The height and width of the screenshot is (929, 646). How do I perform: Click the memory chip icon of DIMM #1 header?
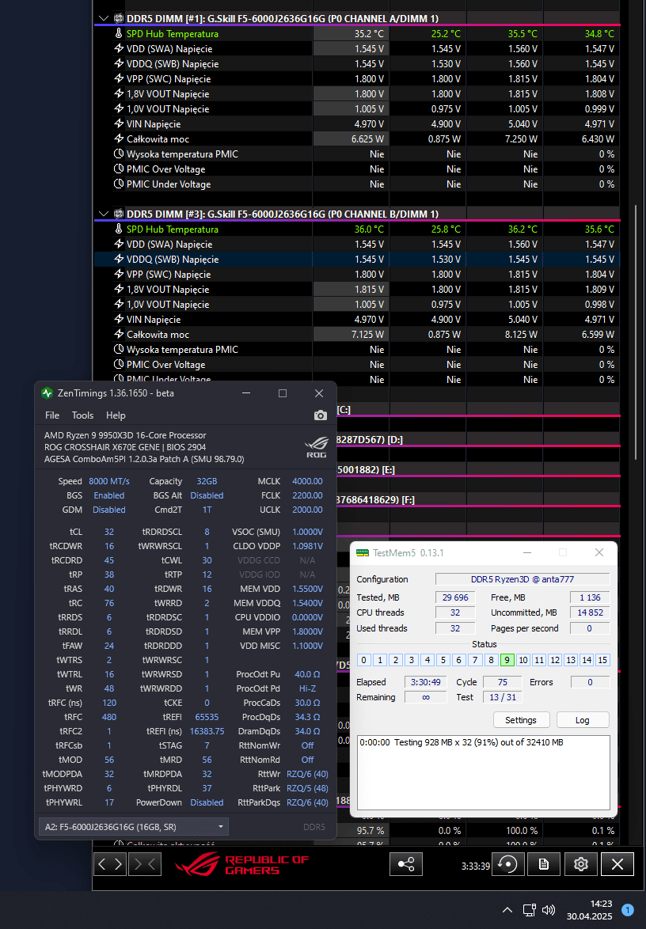(119, 18)
